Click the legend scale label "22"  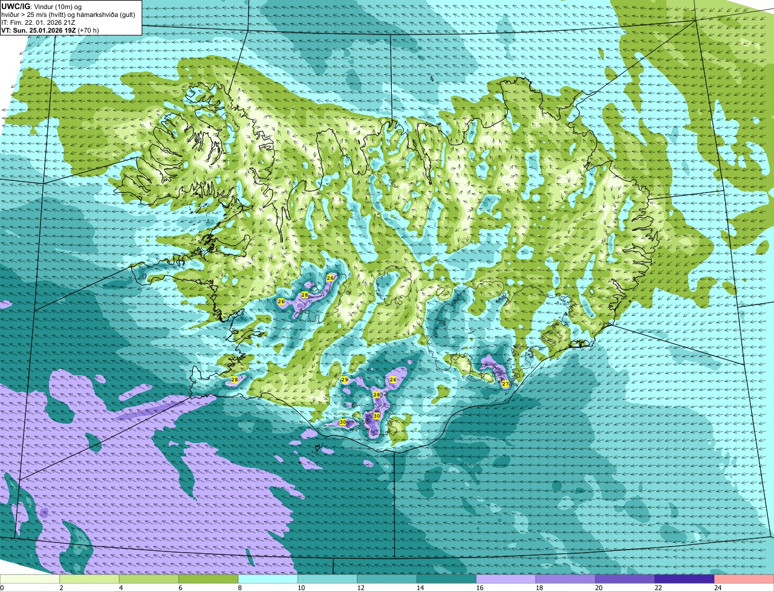(658, 588)
